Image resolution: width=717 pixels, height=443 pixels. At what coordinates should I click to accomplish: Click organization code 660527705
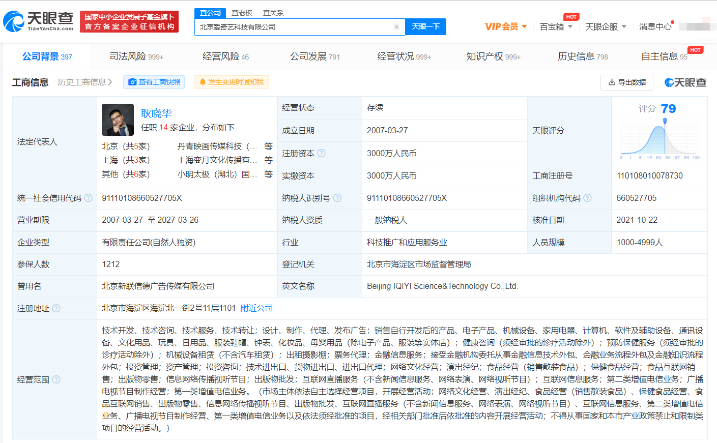pyautogui.click(x=637, y=198)
